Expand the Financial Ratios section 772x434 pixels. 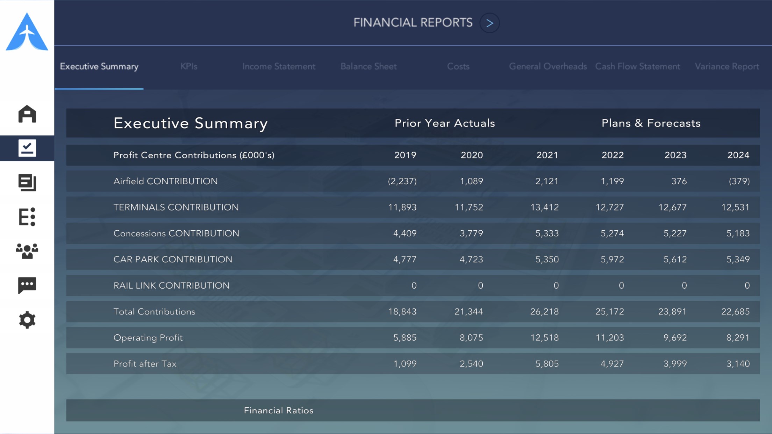(x=279, y=410)
